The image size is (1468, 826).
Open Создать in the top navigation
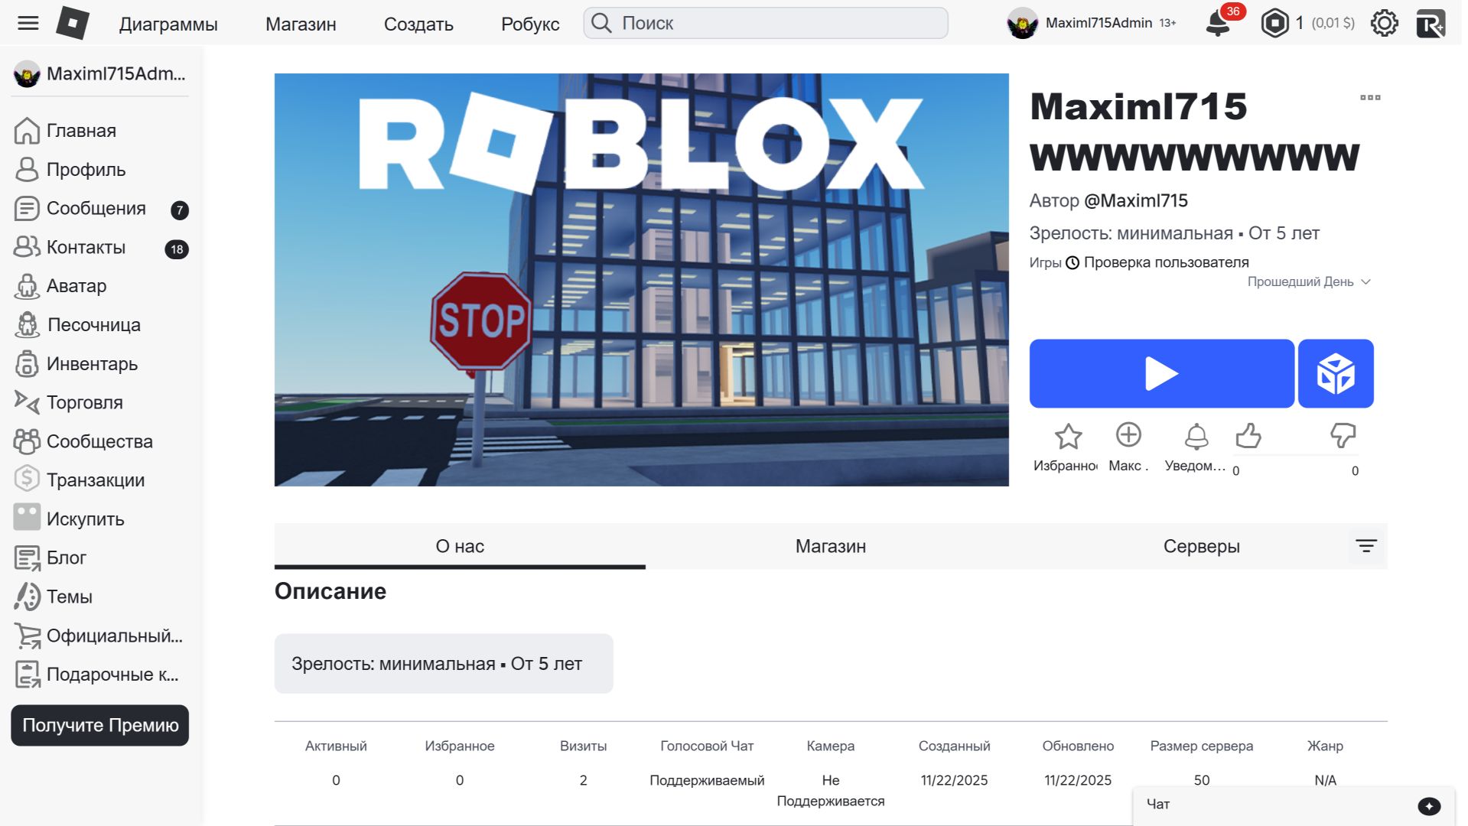[418, 24]
